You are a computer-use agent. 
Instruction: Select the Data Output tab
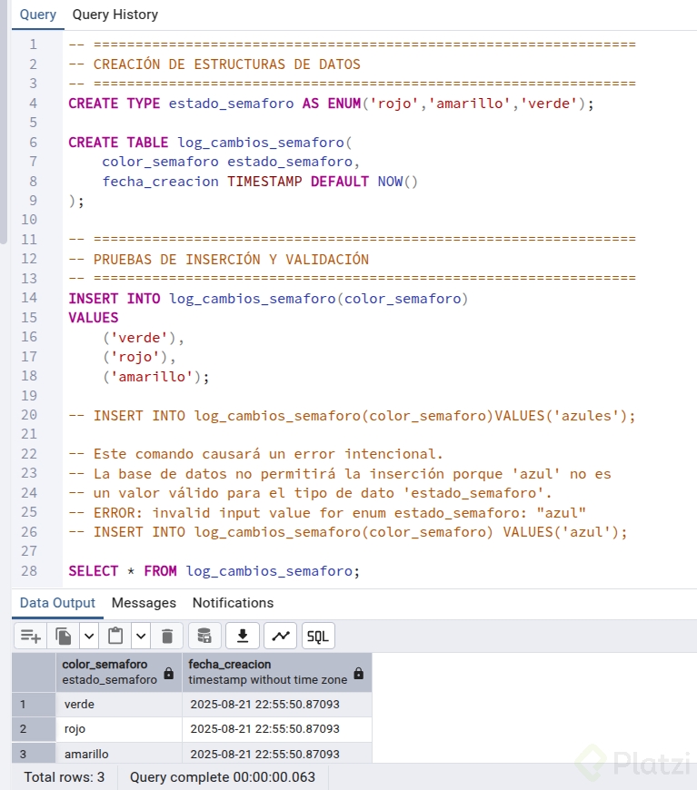tap(57, 603)
